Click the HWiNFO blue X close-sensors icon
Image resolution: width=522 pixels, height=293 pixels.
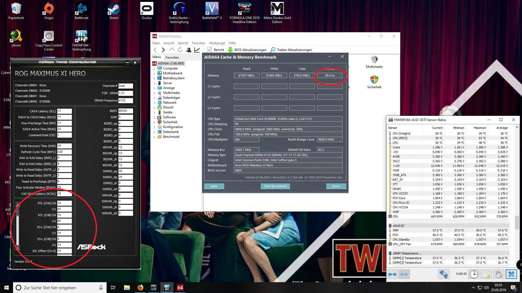coord(511,274)
